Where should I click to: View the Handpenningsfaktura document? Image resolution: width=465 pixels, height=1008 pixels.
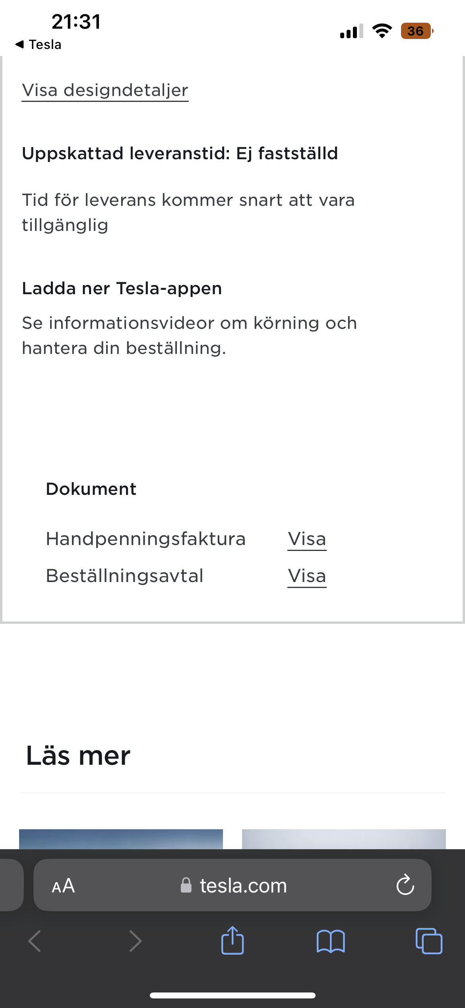307,539
